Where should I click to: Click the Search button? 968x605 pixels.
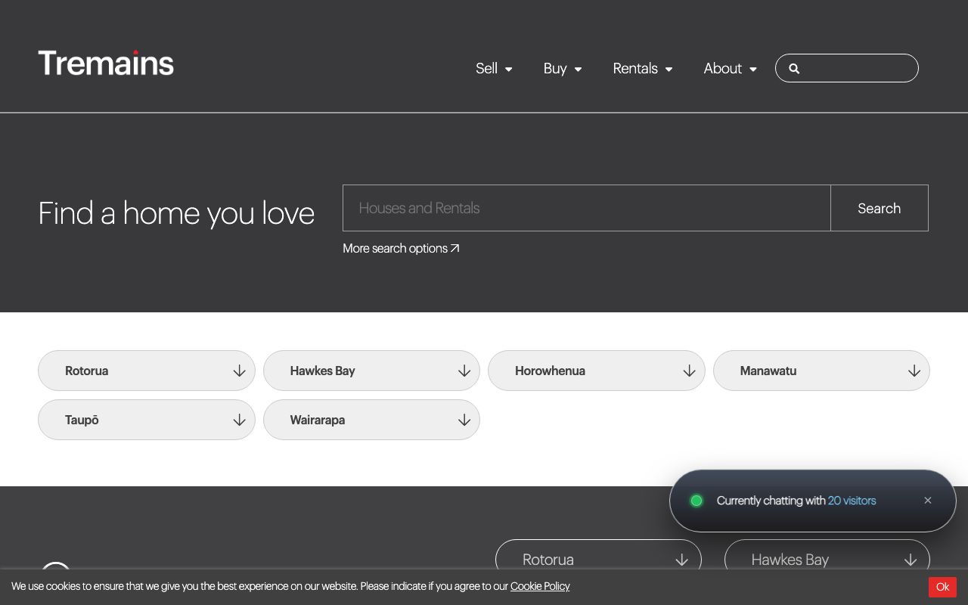879,208
